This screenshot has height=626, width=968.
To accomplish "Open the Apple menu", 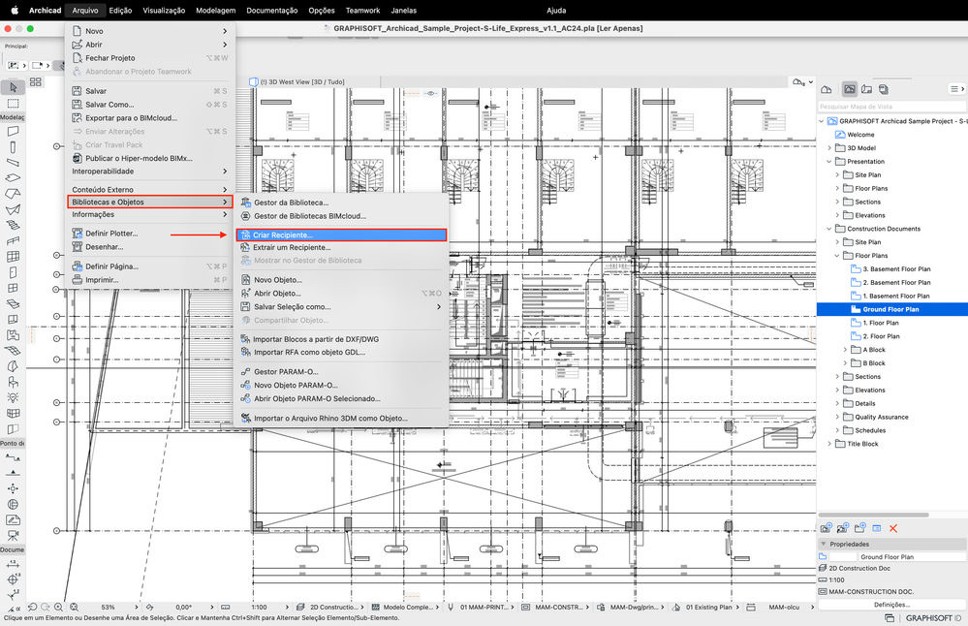I will tap(15, 11).
